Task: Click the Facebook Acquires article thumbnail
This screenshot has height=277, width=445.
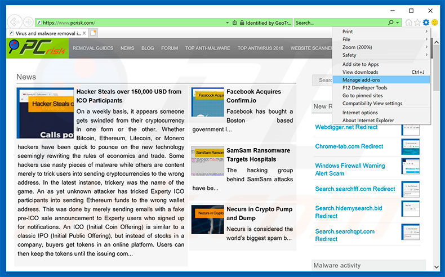Action: coord(208,102)
